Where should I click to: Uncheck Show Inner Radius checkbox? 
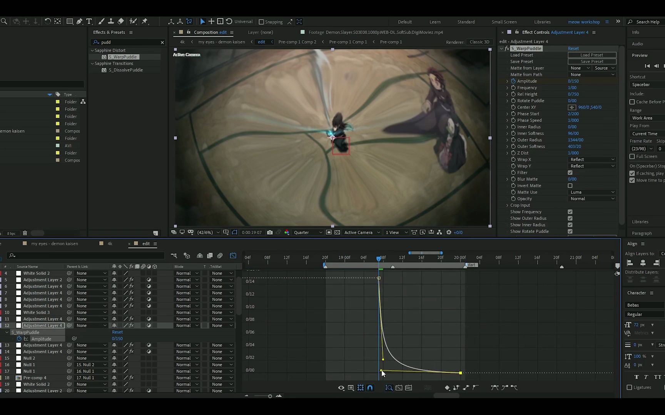tap(570, 225)
